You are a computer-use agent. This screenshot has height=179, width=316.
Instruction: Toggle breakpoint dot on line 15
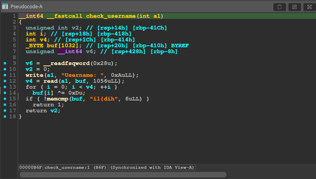pyautogui.click(x=5, y=99)
